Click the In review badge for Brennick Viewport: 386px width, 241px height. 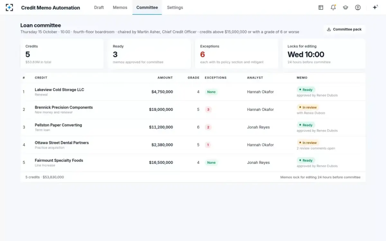308,107
